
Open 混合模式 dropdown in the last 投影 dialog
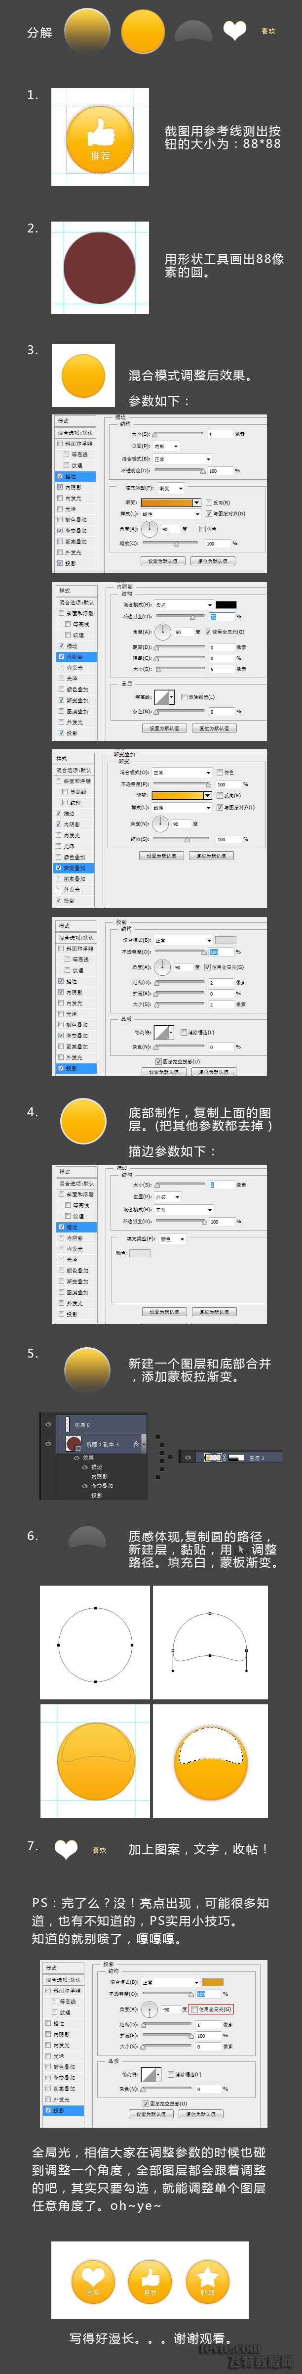(x=169, y=1981)
